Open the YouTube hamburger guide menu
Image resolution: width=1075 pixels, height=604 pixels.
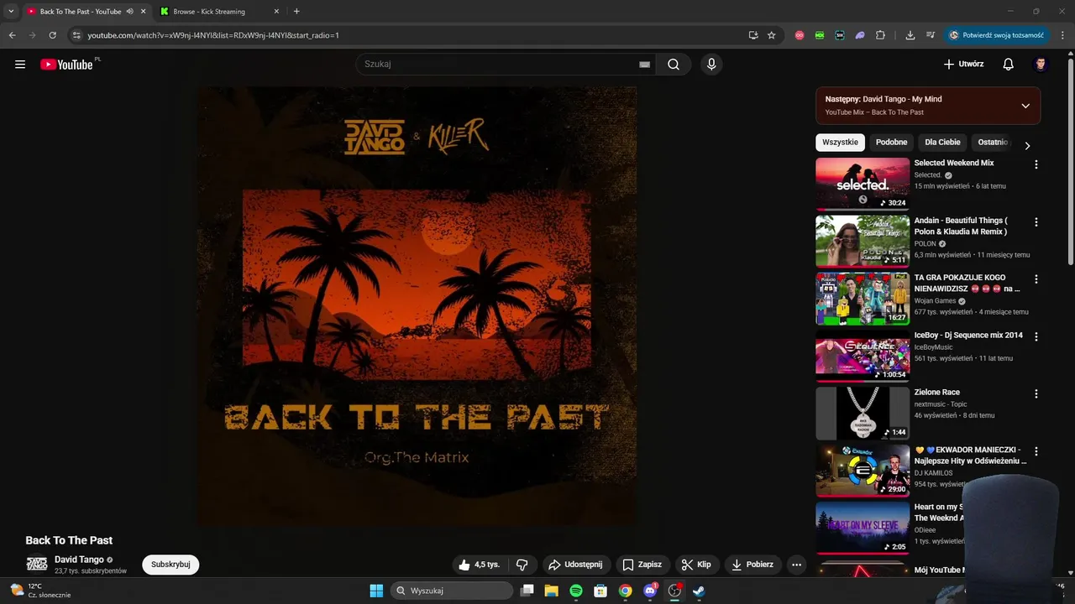pyautogui.click(x=20, y=65)
